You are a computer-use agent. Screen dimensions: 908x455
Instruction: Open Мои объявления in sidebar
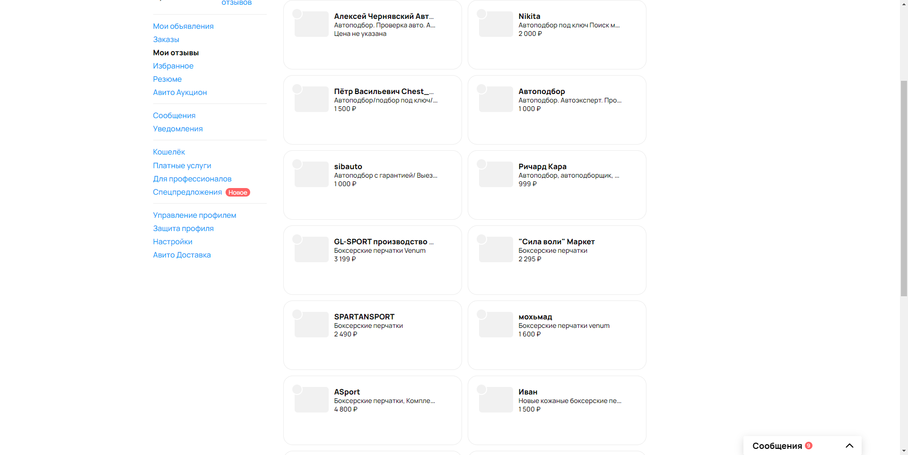point(183,26)
